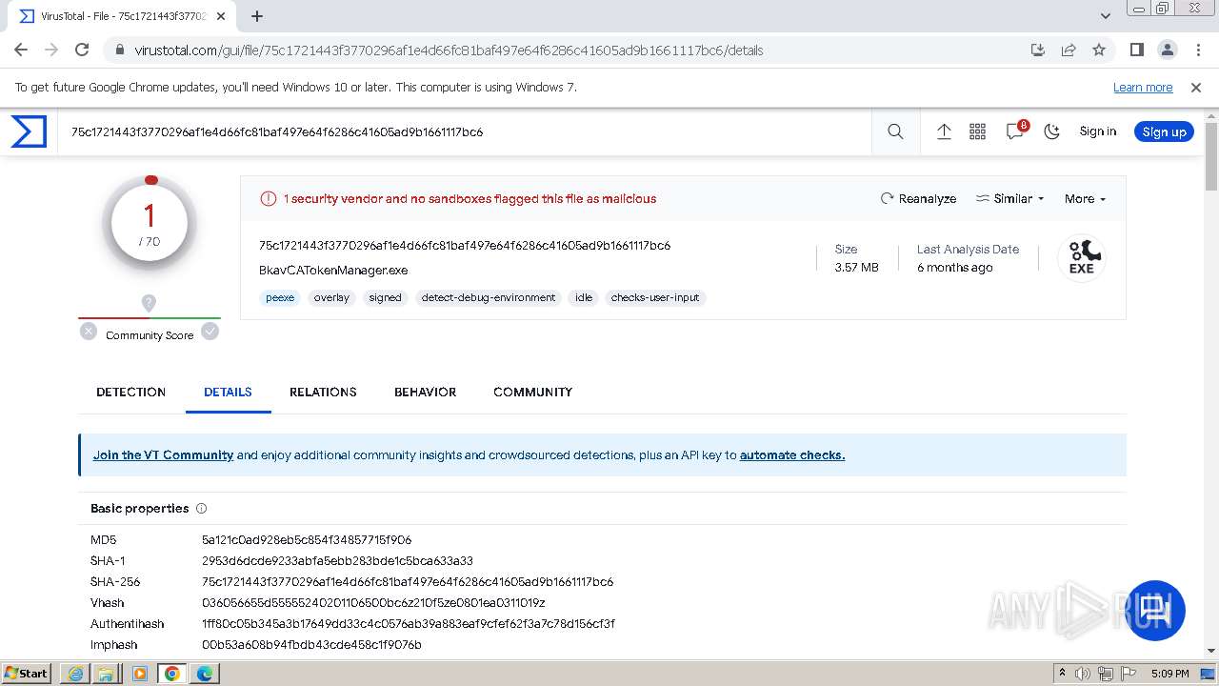This screenshot has height=686, width=1219.
Task: Click the BkavCATokenManager.exe file name
Action: click(333, 271)
